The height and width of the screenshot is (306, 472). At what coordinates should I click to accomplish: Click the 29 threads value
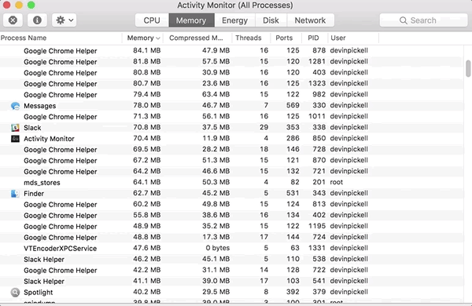point(264,127)
